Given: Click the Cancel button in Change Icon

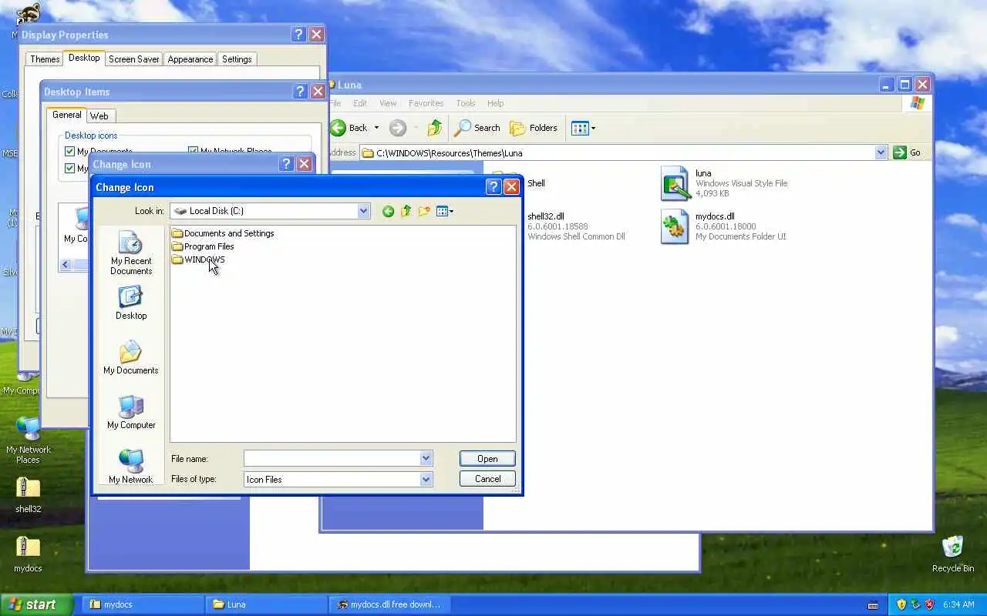Looking at the screenshot, I should point(487,478).
